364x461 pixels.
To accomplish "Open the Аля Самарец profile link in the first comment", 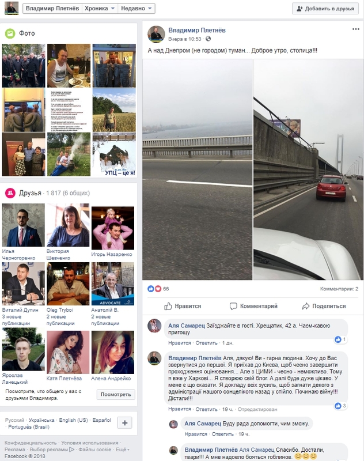I will point(186,326).
